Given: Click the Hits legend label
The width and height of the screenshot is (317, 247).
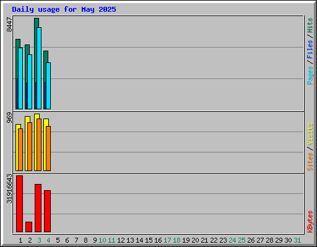Looking at the screenshot, I should coord(310,25).
